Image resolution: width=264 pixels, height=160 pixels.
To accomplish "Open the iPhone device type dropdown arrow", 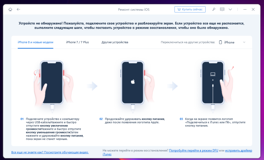I will 244,42.
